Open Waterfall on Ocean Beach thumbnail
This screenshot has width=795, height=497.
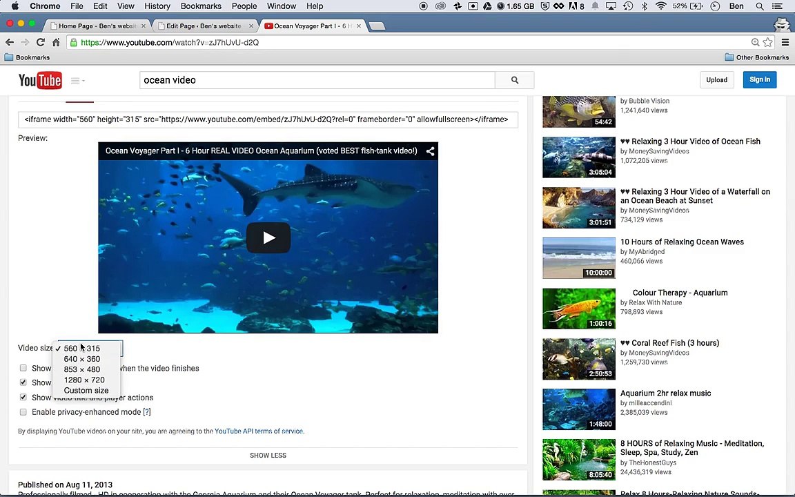[578, 208]
